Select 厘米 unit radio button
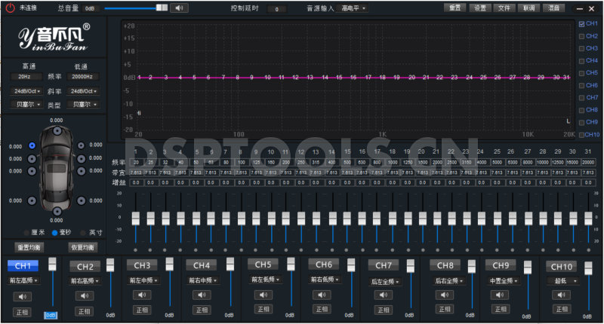This screenshot has width=604, height=324. [26, 233]
